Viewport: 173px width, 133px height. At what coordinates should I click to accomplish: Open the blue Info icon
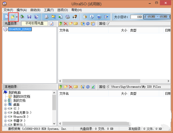coord(92,17)
